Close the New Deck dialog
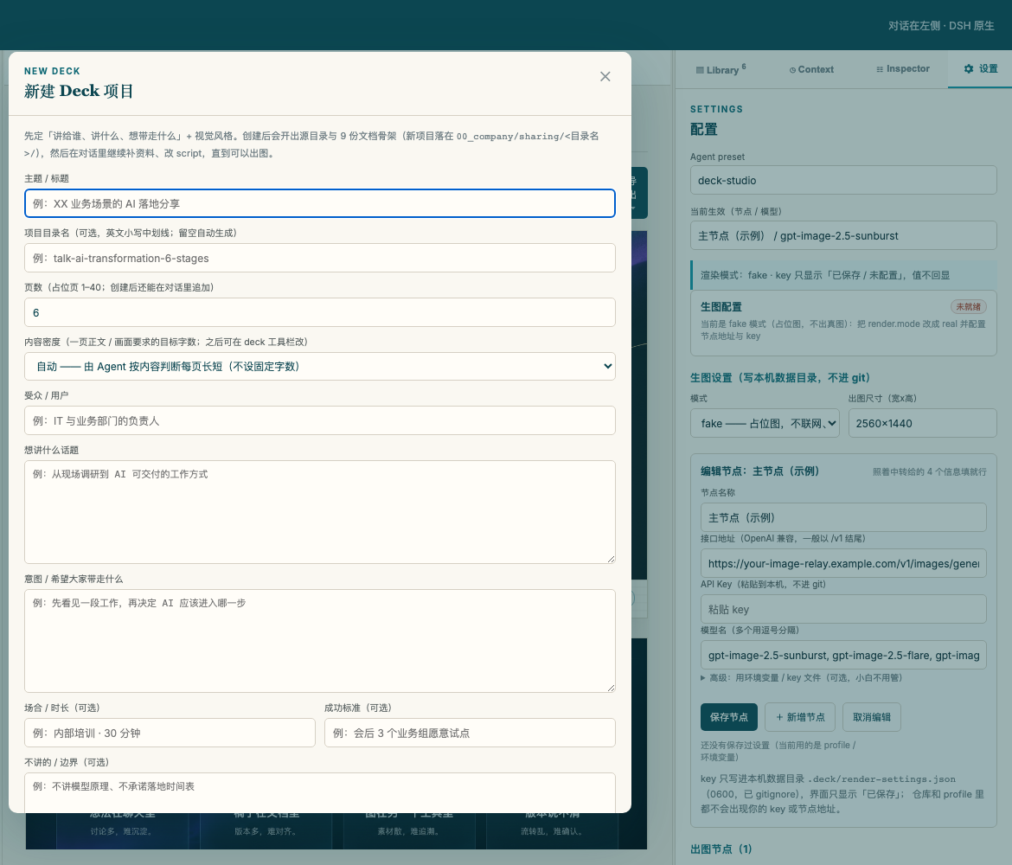Image resolution: width=1012 pixels, height=865 pixels. pos(605,77)
